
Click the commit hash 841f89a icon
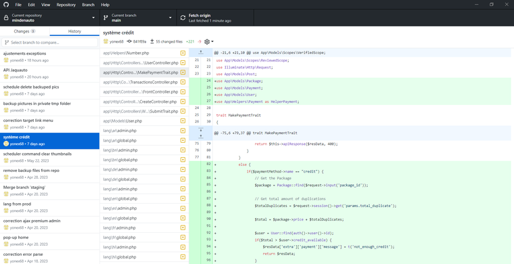(129, 42)
